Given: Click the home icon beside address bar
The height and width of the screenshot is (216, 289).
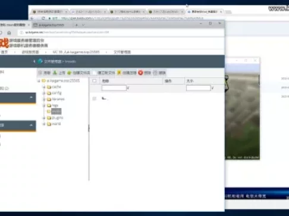Looking at the screenshot, I should [x=9, y=33].
